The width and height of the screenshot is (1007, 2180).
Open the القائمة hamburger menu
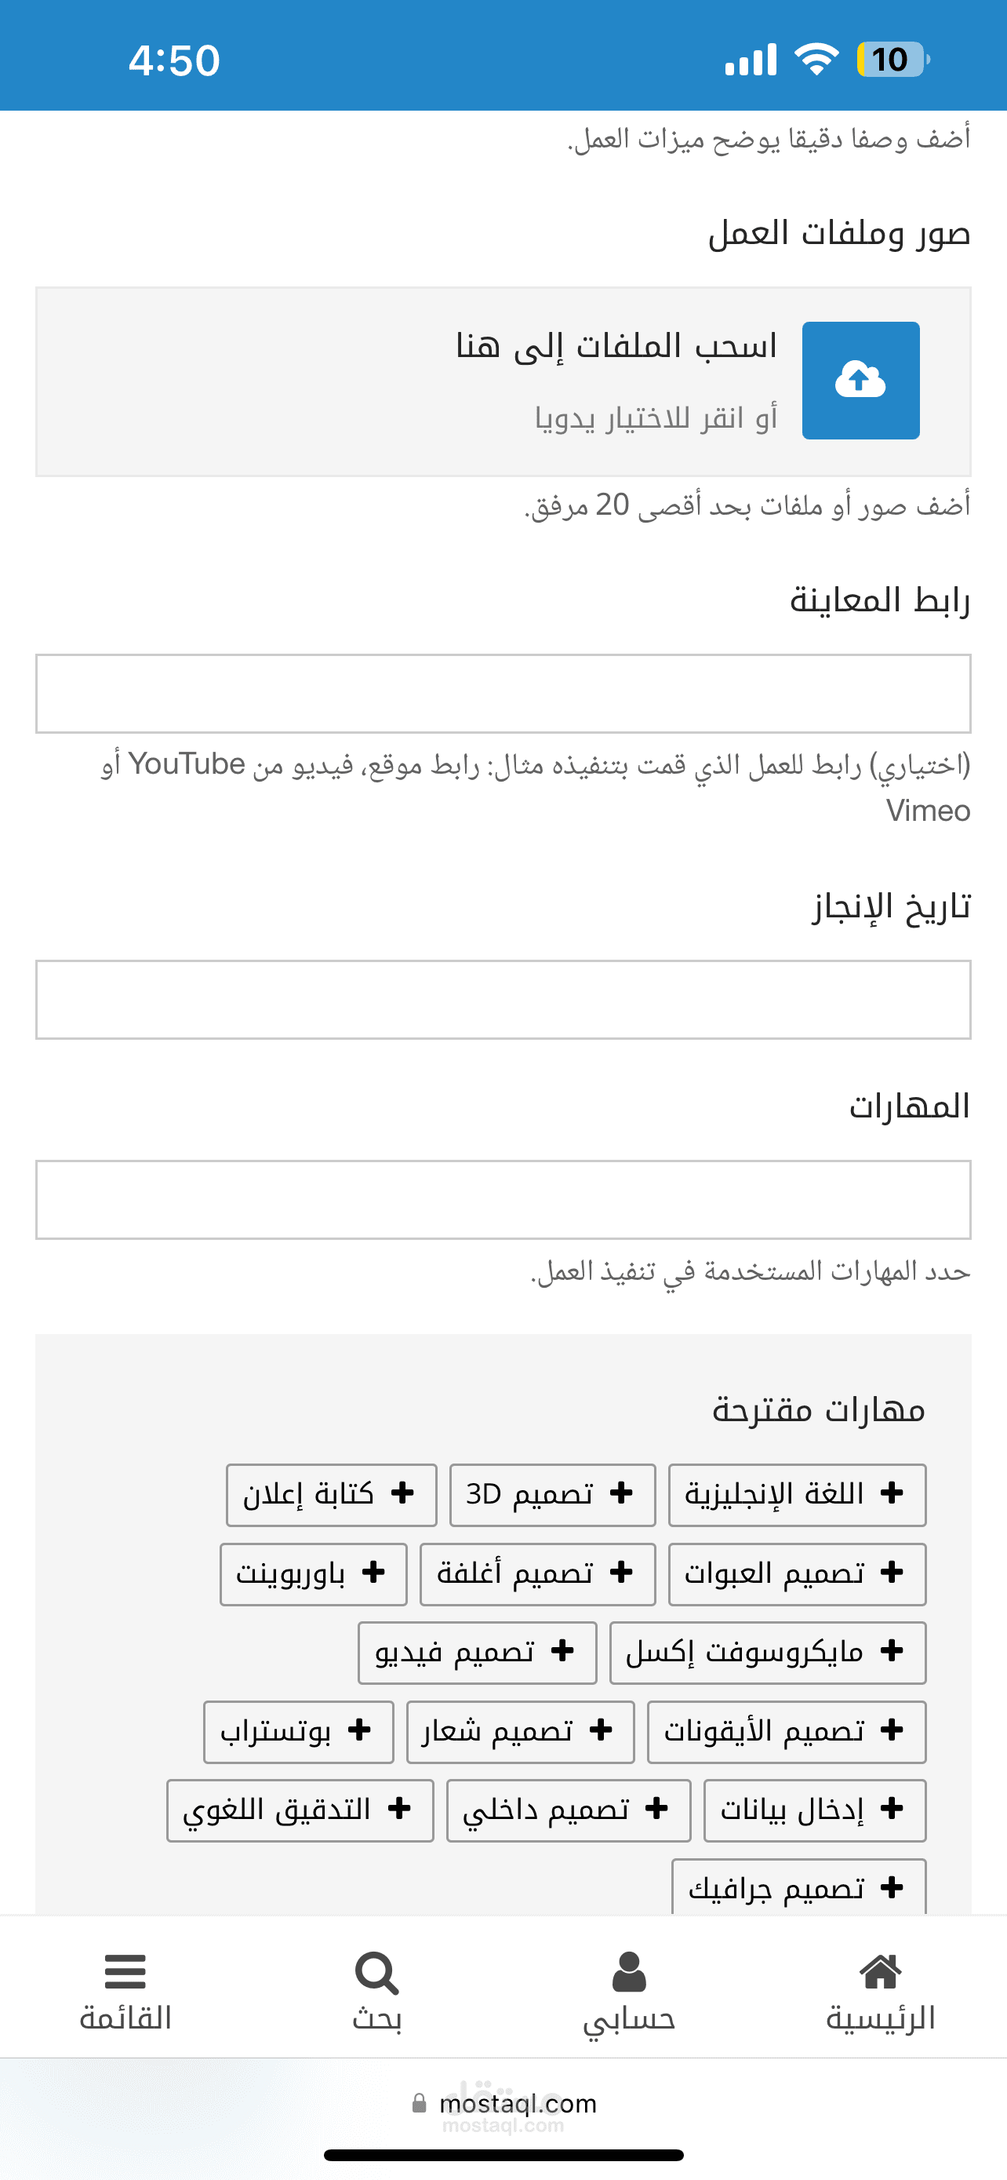pyautogui.click(x=125, y=1990)
